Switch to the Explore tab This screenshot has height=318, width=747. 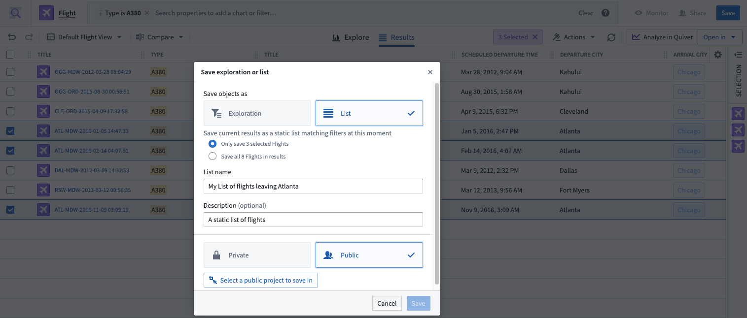[351, 37]
